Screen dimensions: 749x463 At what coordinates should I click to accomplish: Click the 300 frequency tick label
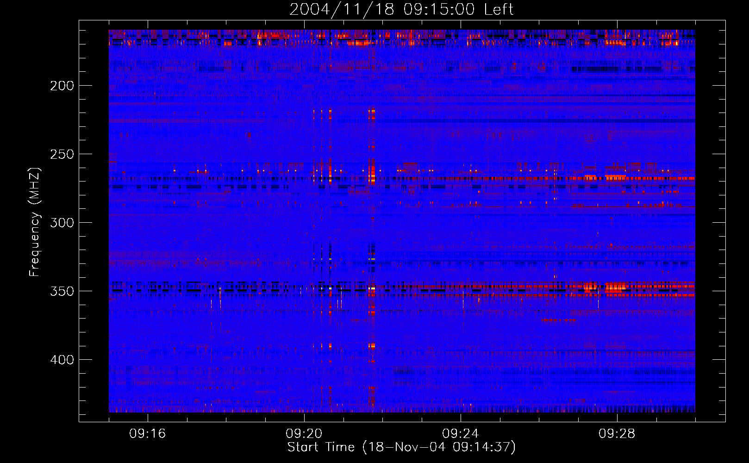click(x=62, y=223)
